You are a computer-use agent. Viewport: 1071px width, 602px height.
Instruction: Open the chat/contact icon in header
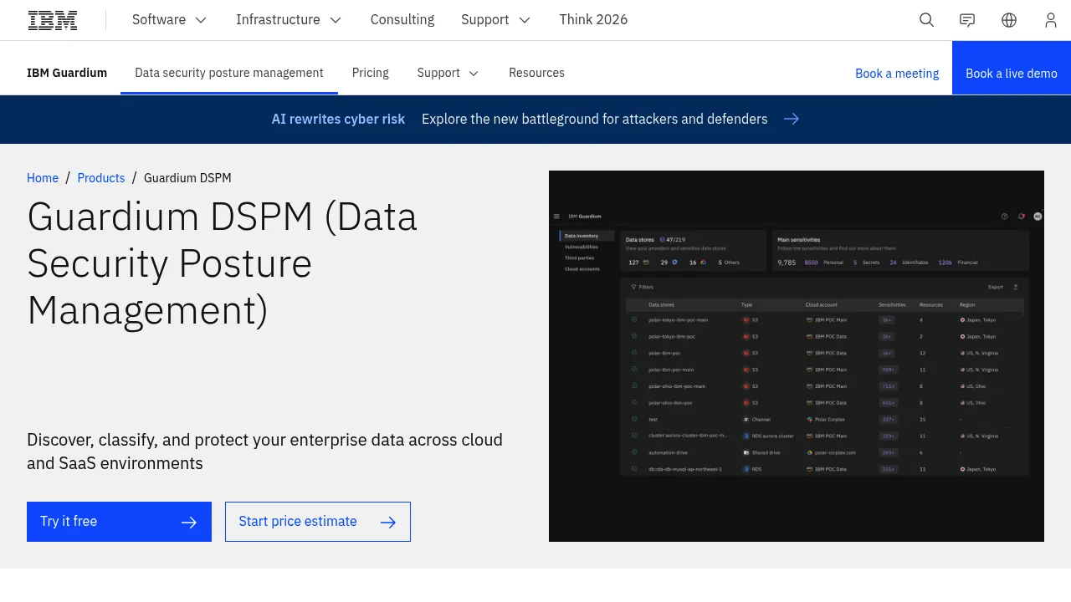(967, 20)
